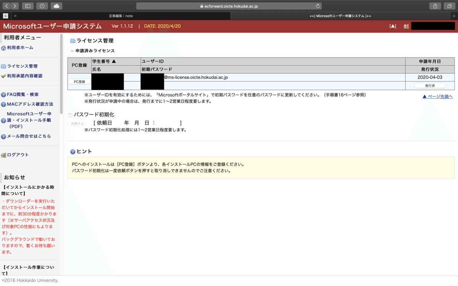This screenshot has width=458, height=286.
Task: Switch to the note tab
Action: 122,16
